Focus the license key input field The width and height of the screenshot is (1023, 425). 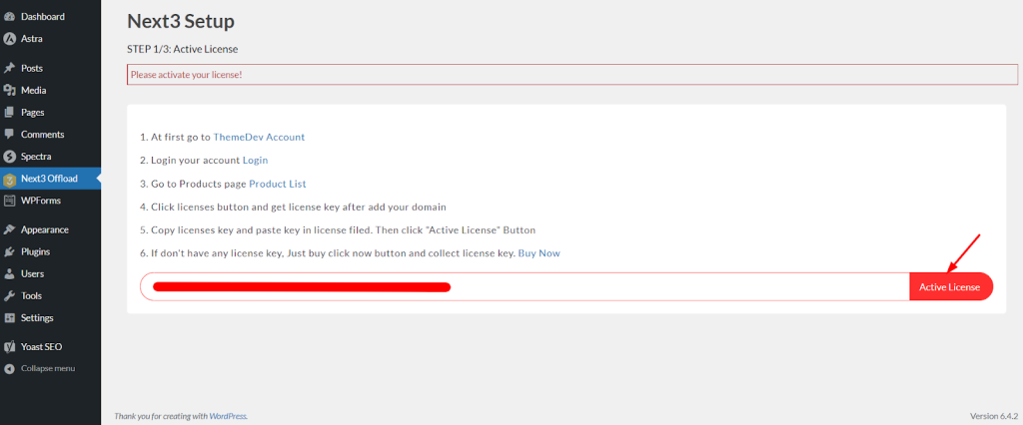pos(524,286)
